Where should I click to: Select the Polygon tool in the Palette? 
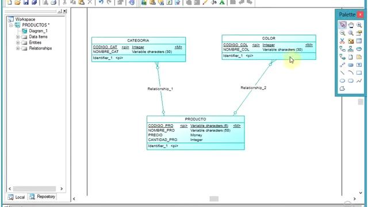click(x=343, y=89)
